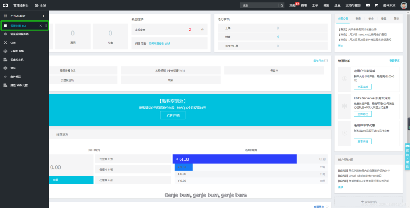410x208 pixels.
Task: Click the 管理控制台 header link
Action: tap(21, 5)
